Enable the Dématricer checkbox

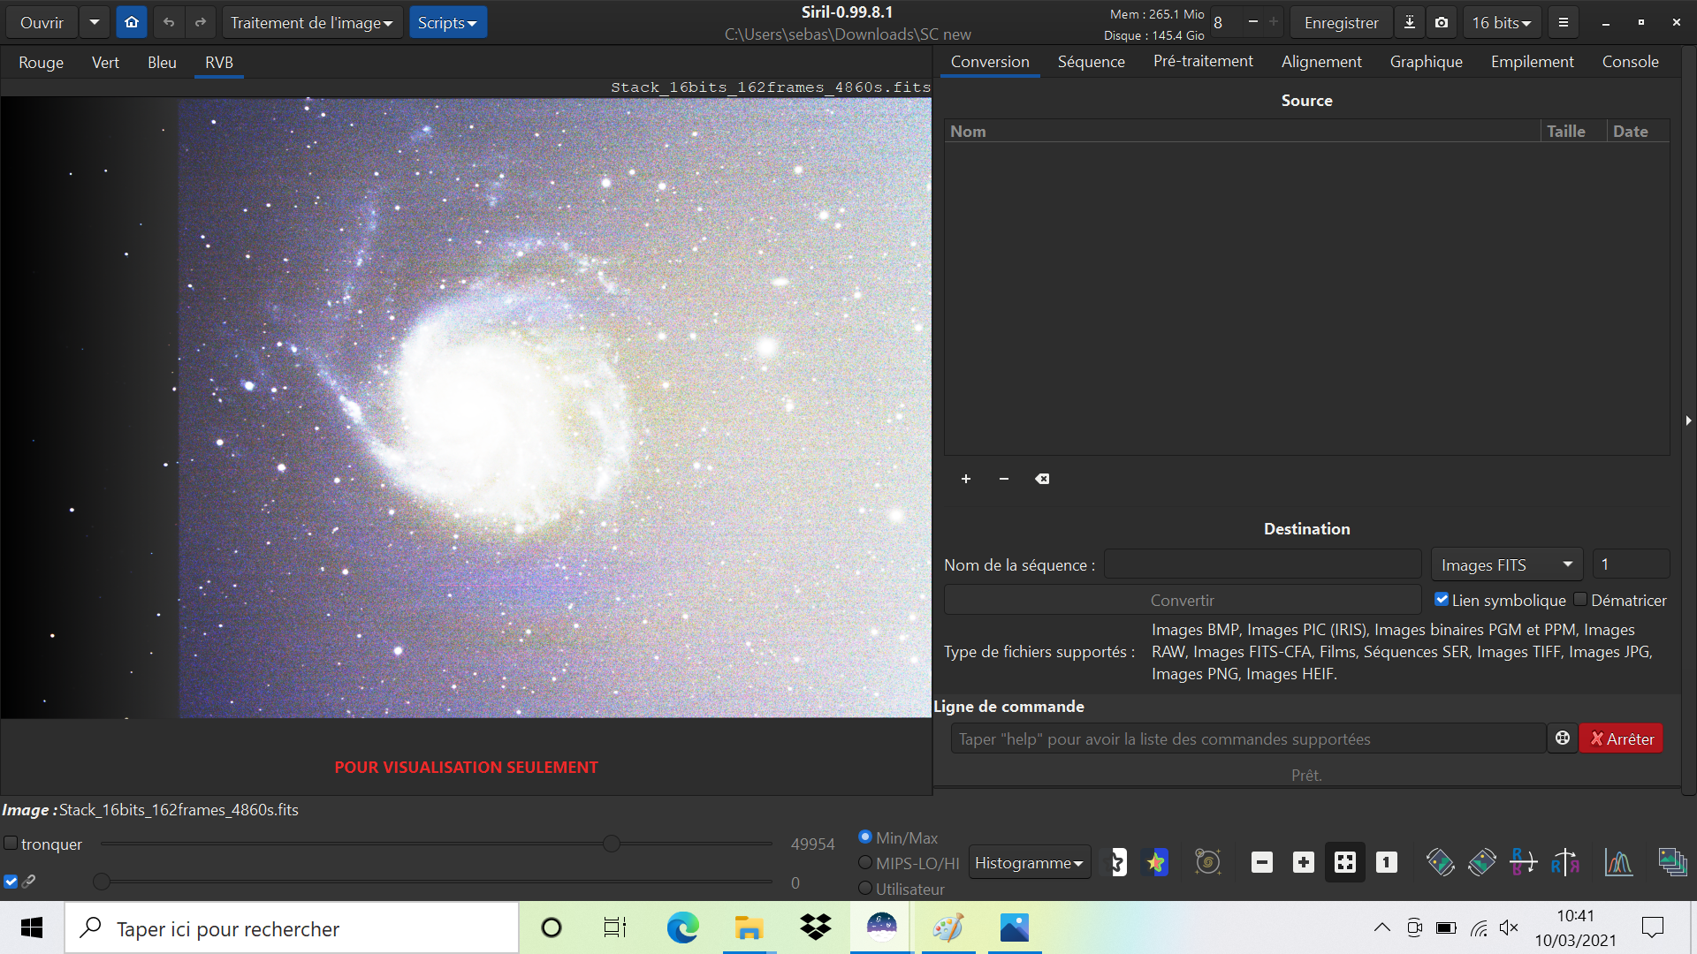1580,600
